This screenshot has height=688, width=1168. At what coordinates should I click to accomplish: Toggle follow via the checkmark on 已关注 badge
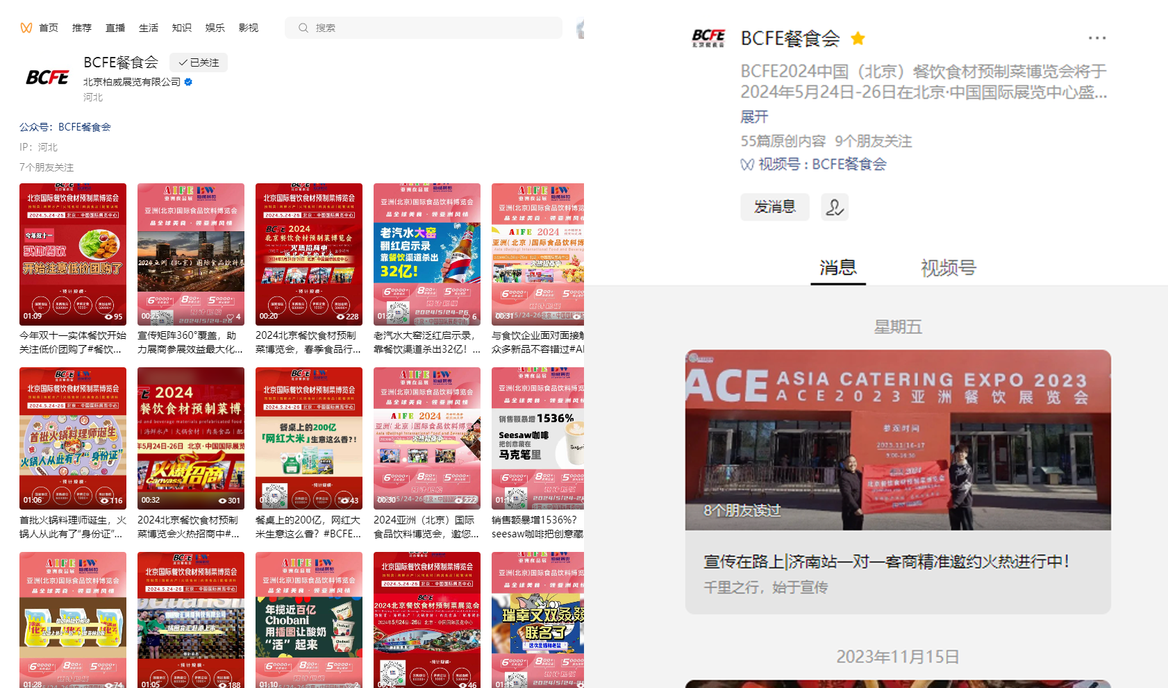182,62
